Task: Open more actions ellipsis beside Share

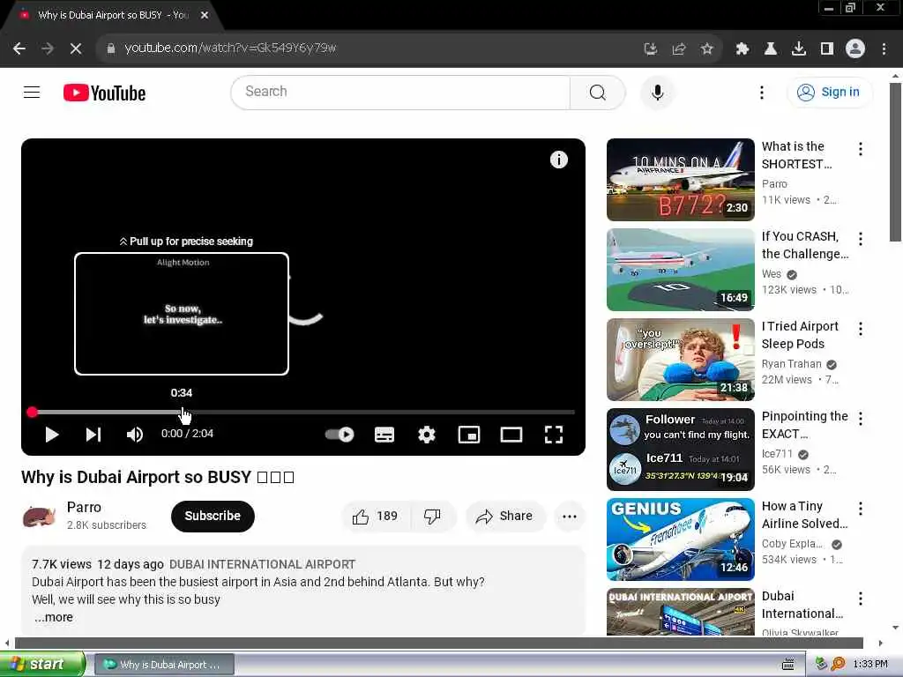Action: coord(570,517)
